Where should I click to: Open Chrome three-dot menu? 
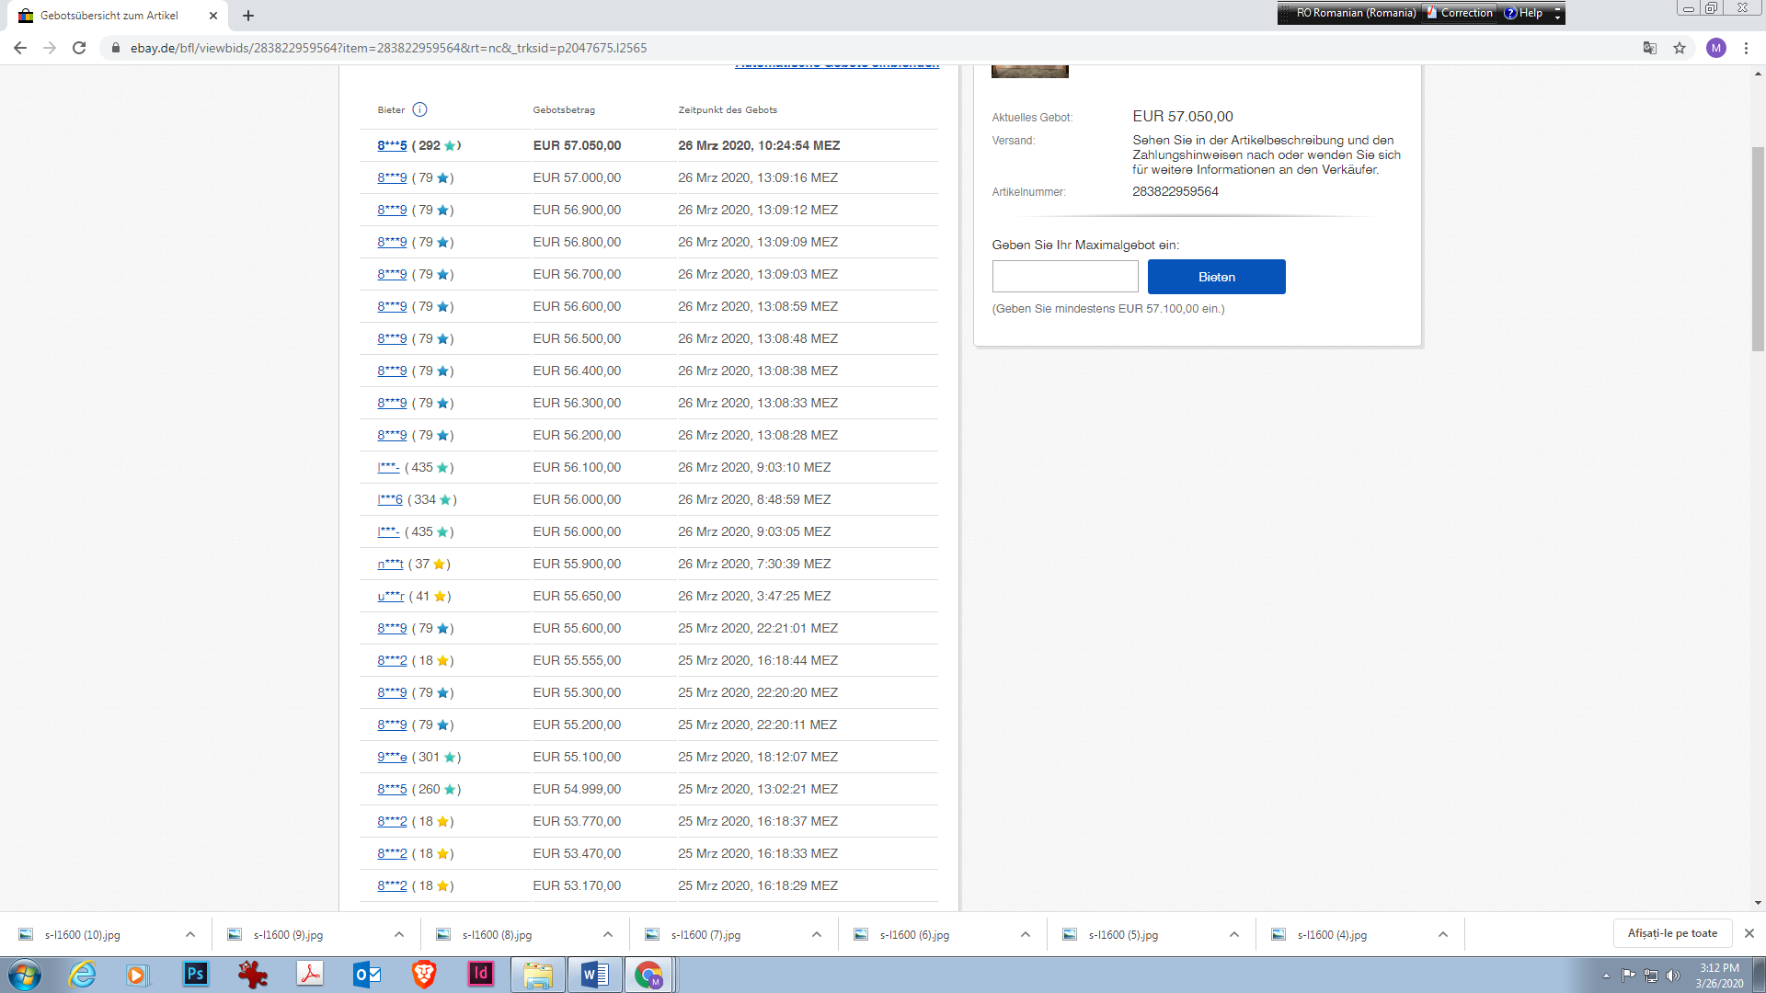pos(1746,48)
